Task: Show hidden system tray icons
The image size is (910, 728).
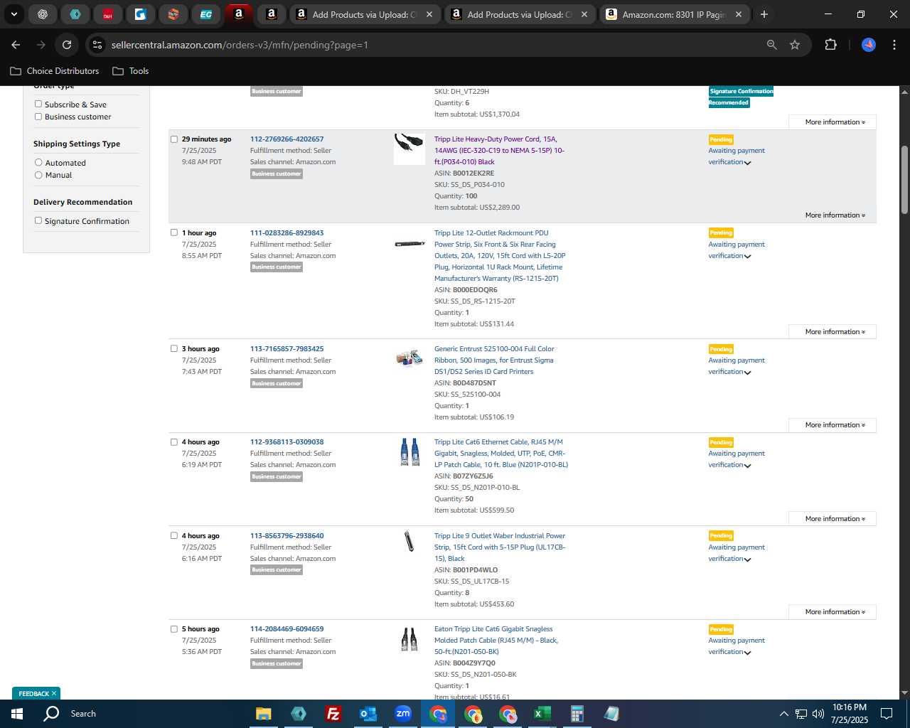Action: click(x=783, y=714)
